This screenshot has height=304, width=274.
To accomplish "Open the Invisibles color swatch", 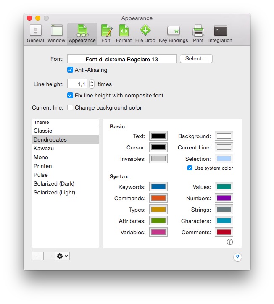I will pos(158,159).
